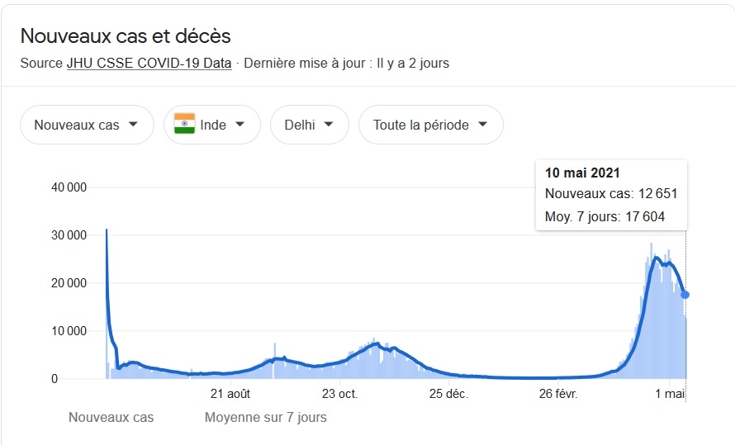This screenshot has width=735, height=445.
Task: Click the 40 000 y-axis value
Action: coord(70,187)
